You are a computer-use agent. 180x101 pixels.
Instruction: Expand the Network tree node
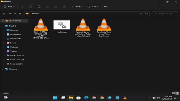pos(3,69)
